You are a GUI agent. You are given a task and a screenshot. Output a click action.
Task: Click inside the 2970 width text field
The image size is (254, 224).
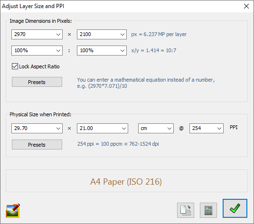tap(33, 34)
